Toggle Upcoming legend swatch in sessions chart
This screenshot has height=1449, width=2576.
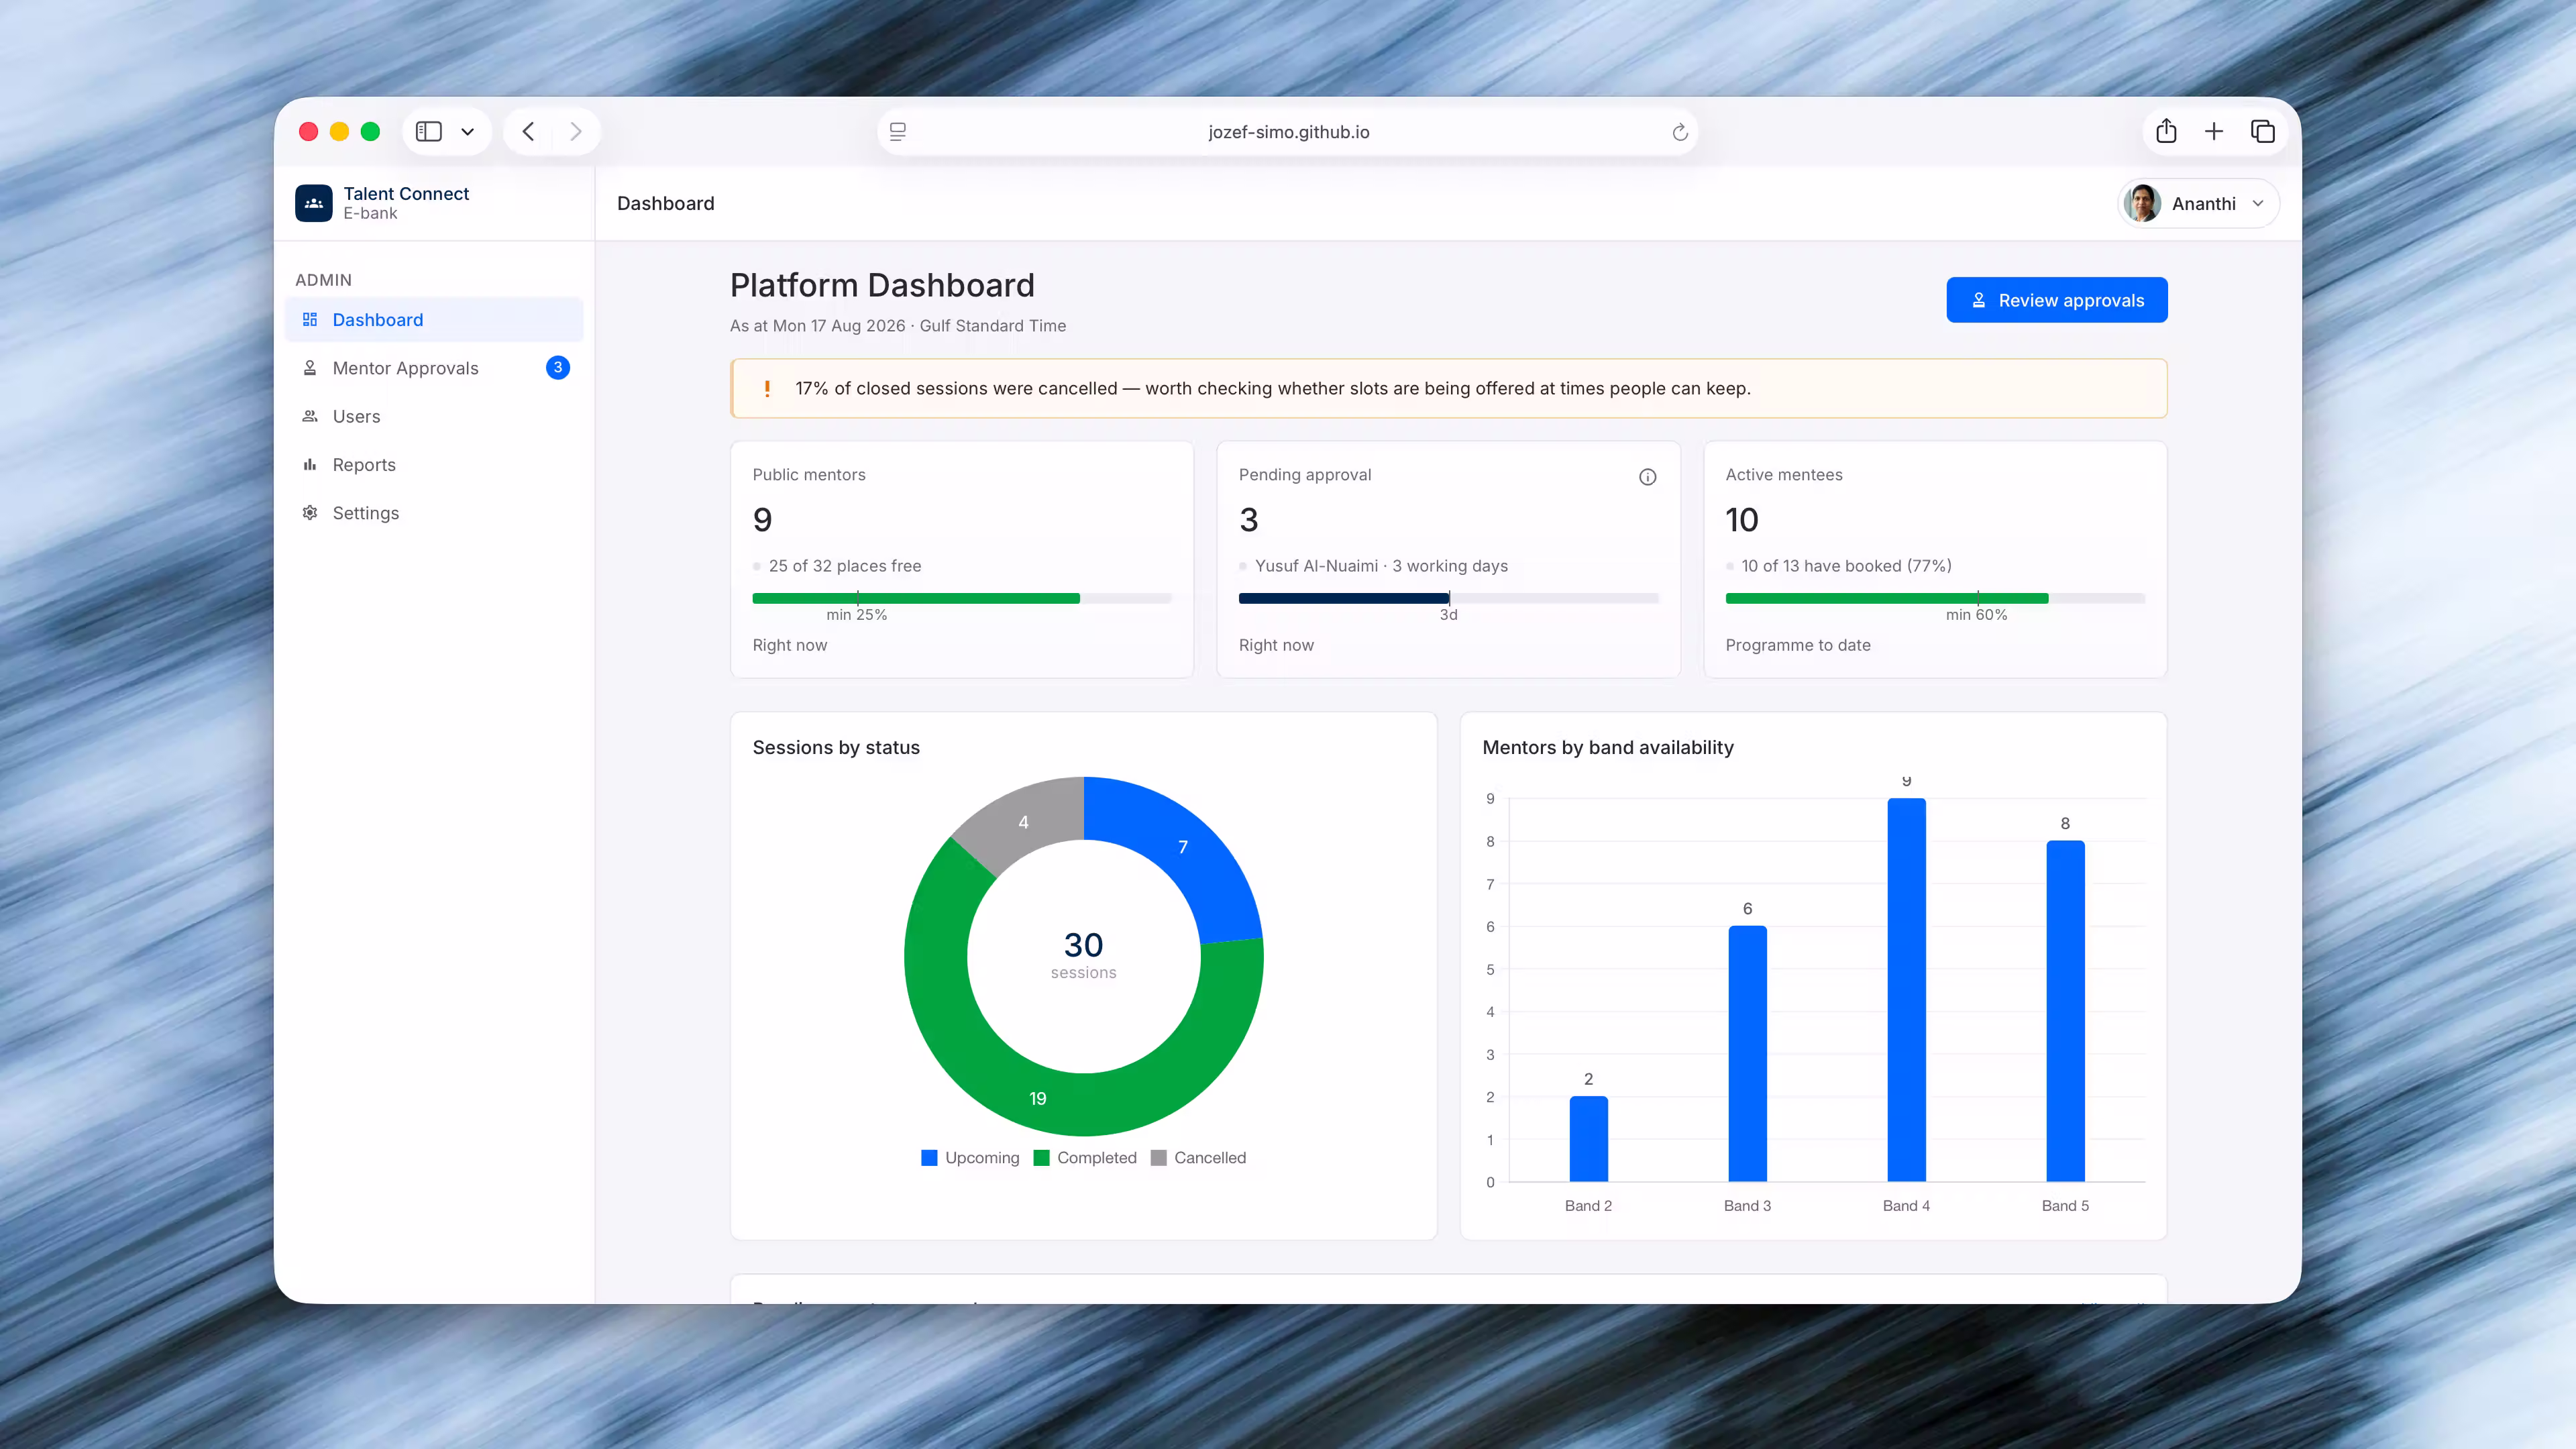[x=929, y=1158]
